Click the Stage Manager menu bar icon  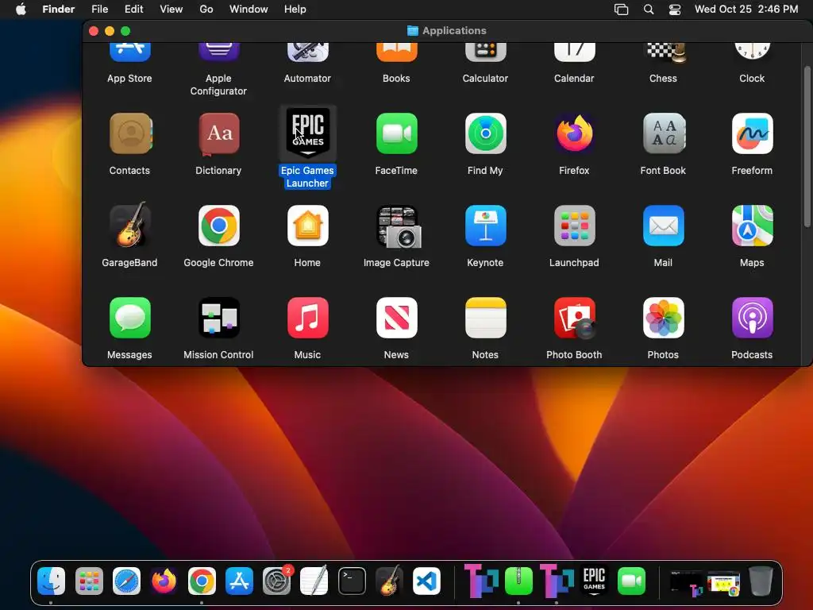tap(621, 10)
